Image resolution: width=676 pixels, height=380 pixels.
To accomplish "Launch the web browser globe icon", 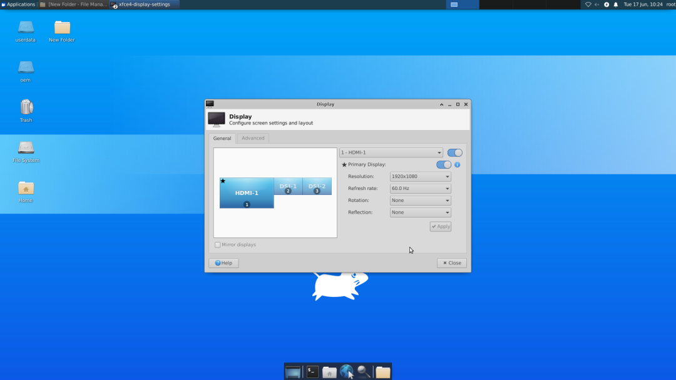I will tap(346, 372).
